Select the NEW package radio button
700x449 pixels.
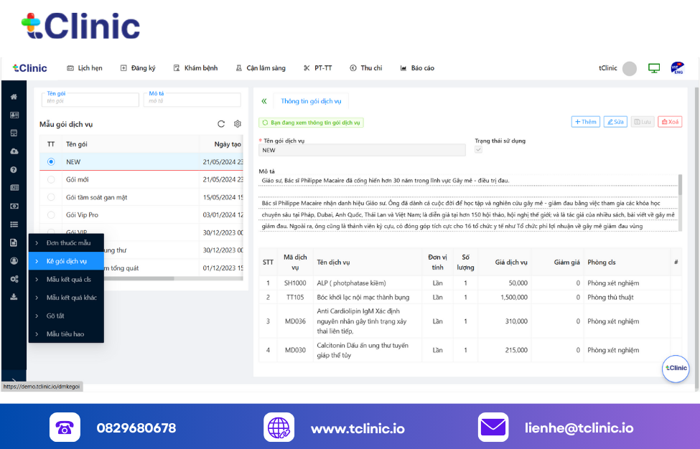[51, 162]
